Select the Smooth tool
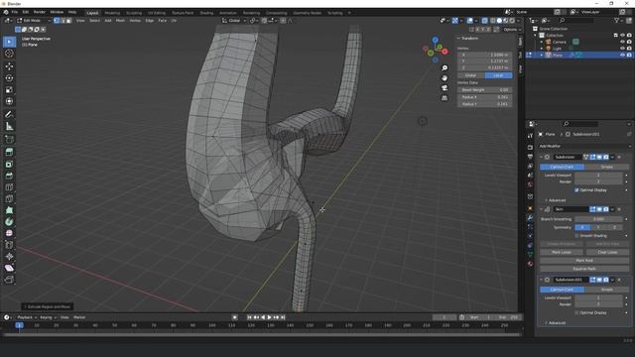Image resolution: width=635 pixels, height=357 pixels. [9, 233]
